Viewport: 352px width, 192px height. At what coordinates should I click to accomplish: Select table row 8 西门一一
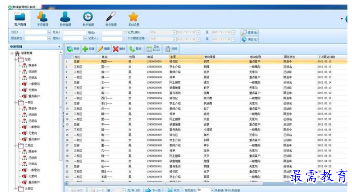click(x=206, y=98)
